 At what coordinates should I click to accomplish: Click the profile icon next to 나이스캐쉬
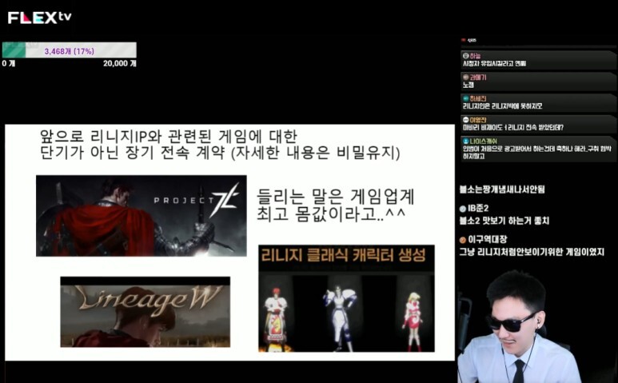[x=465, y=141]
